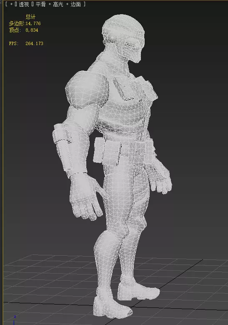Open the viewport [+] general menu
This screenshot has height=325, width=228.
(11, 4)
